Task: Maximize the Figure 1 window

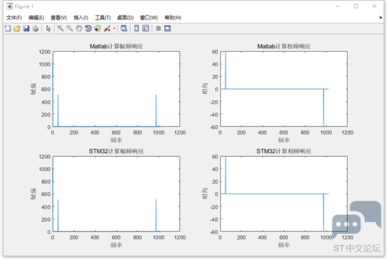Action: 356,6
